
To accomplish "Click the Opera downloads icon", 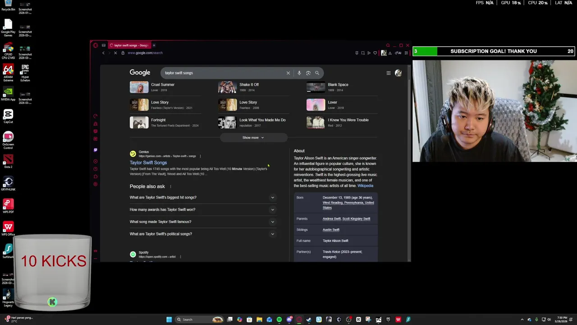I will [x=390, y=53].
